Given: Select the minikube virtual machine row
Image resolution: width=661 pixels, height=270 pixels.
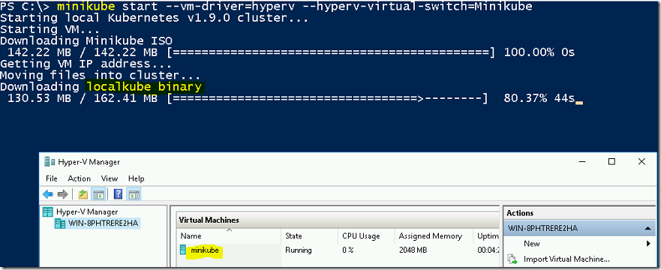Looking at the screenshot, I should (x=338, y=250).
